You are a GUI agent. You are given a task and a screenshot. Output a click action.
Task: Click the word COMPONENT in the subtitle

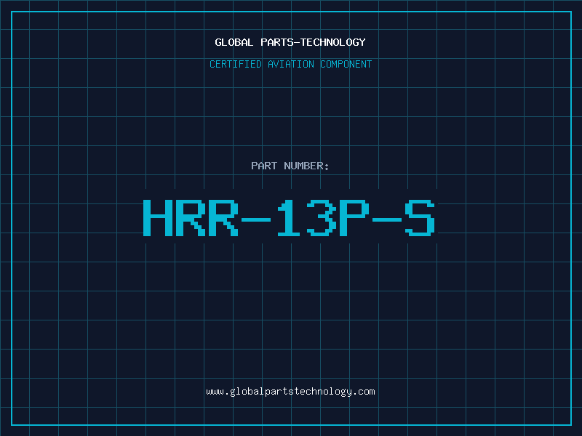(346, 64)
